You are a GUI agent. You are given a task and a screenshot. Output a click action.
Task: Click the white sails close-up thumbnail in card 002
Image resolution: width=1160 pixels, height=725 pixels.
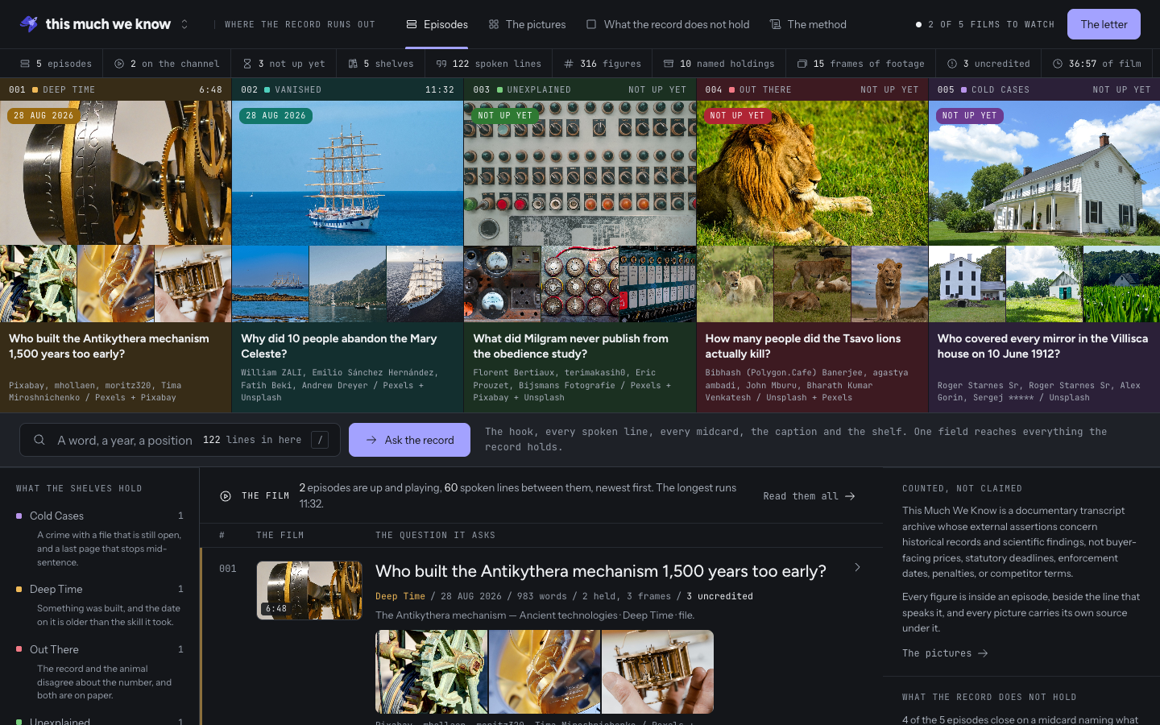click(425, 284)
